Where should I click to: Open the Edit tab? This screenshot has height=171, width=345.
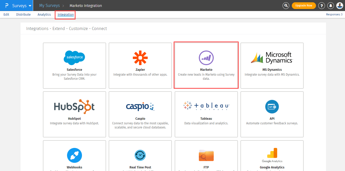pyautogui.click(x=6, y=15)
